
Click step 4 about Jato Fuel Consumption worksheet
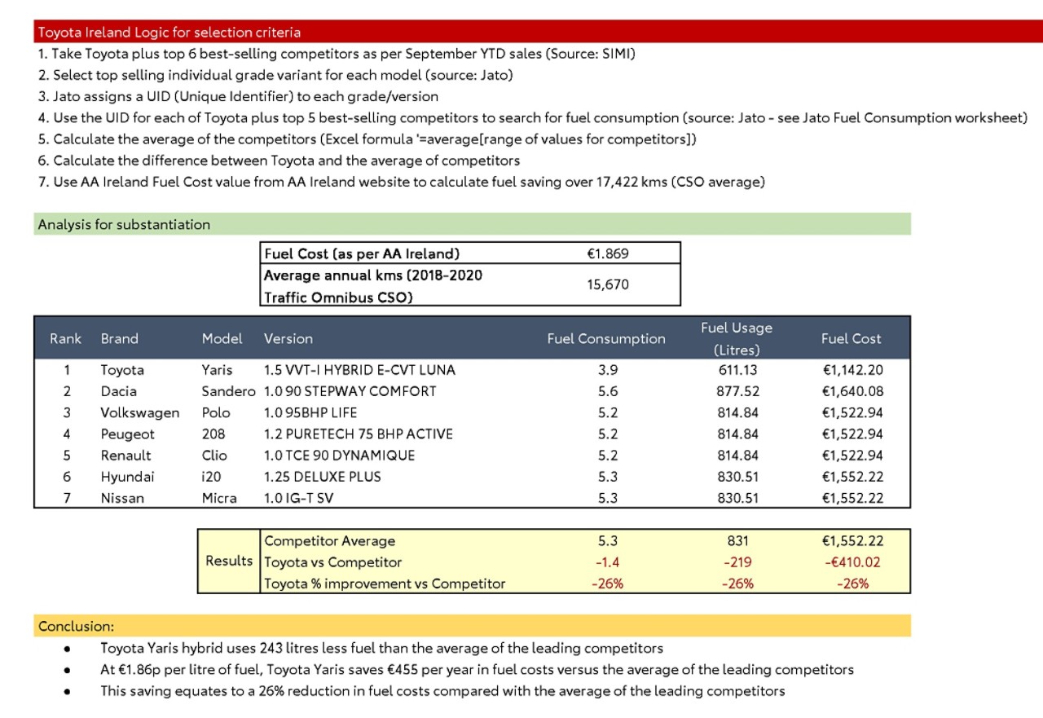(x=533, y=117)
